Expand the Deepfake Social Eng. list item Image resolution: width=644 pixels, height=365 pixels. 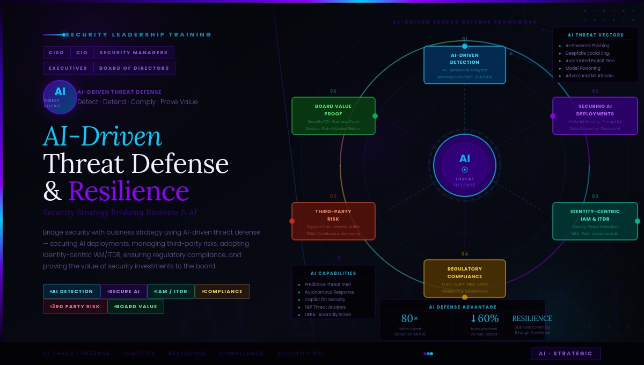[x=587, y=53]
